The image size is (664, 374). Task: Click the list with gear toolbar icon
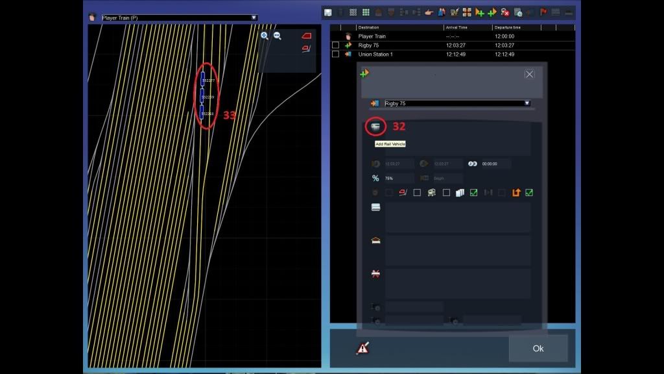(x=518, y=12)
